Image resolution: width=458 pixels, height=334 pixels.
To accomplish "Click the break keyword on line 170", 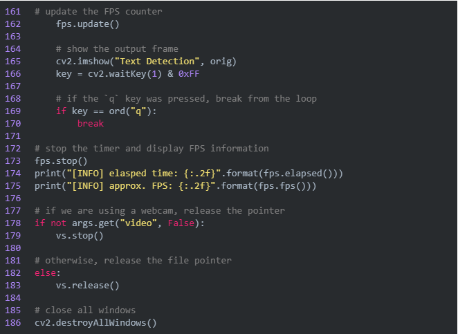I will [x=91, y=123].
